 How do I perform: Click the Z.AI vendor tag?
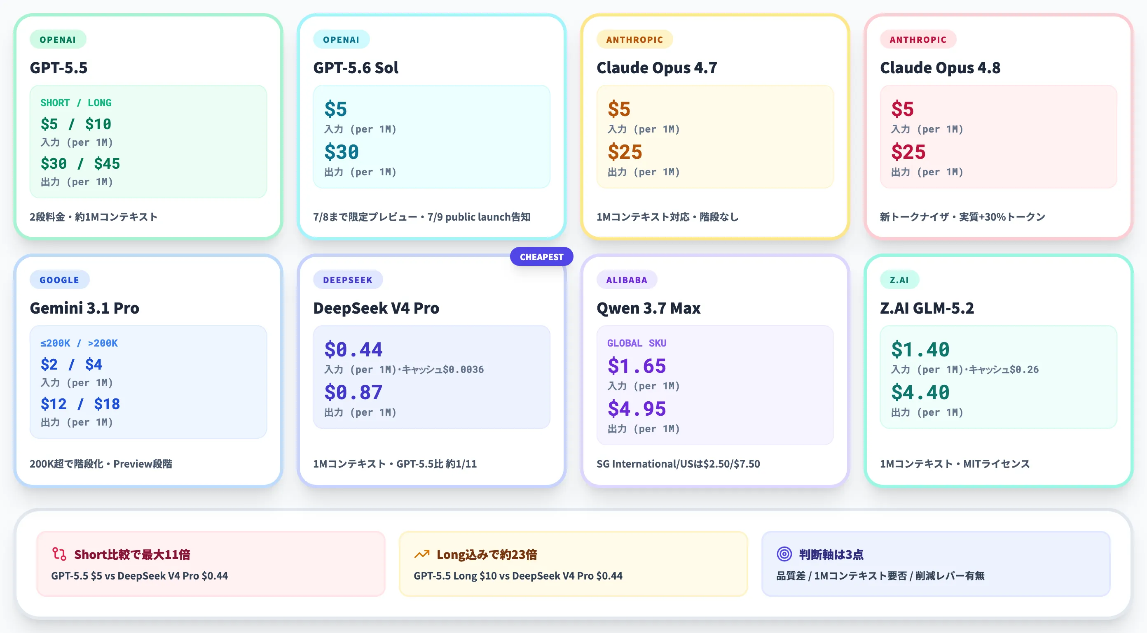(x=899, y=280)
